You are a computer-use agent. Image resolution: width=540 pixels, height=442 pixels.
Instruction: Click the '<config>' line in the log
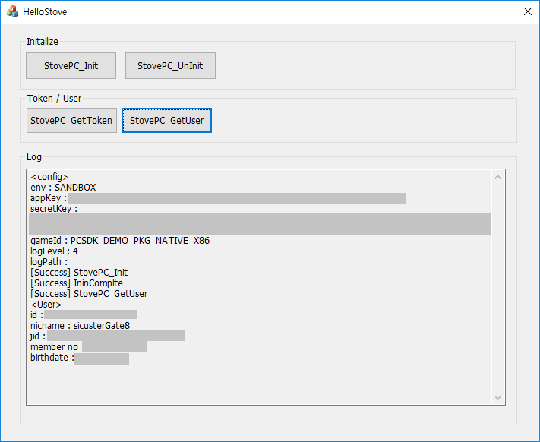click(x=49, y=177)
